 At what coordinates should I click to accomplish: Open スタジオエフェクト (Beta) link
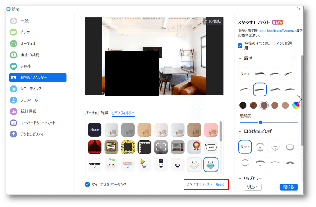[205, 184]
